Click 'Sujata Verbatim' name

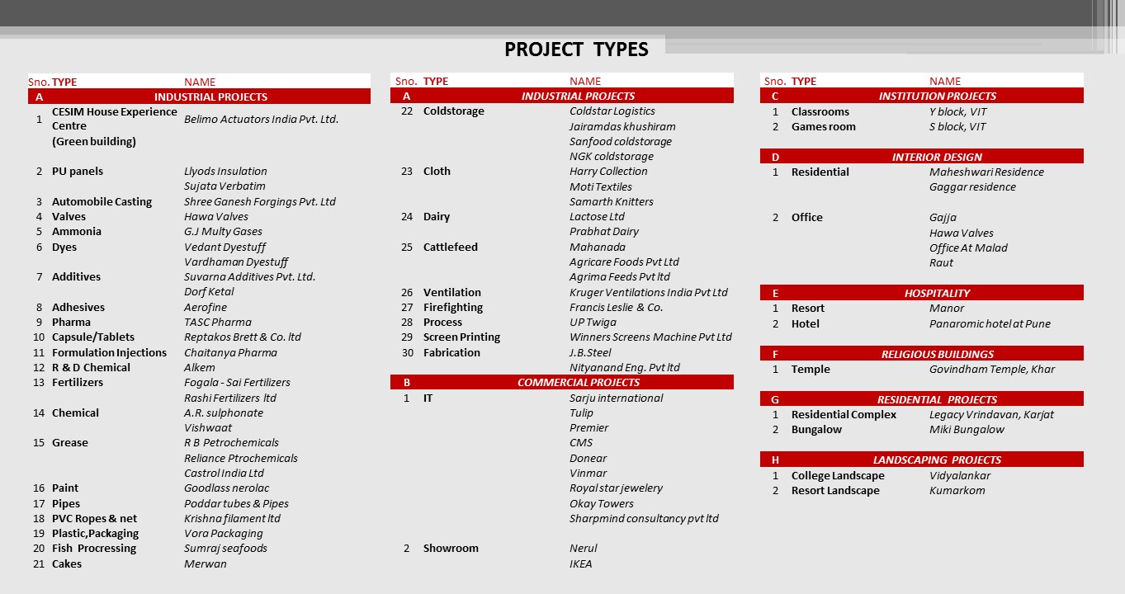click(x=225, y=186)
